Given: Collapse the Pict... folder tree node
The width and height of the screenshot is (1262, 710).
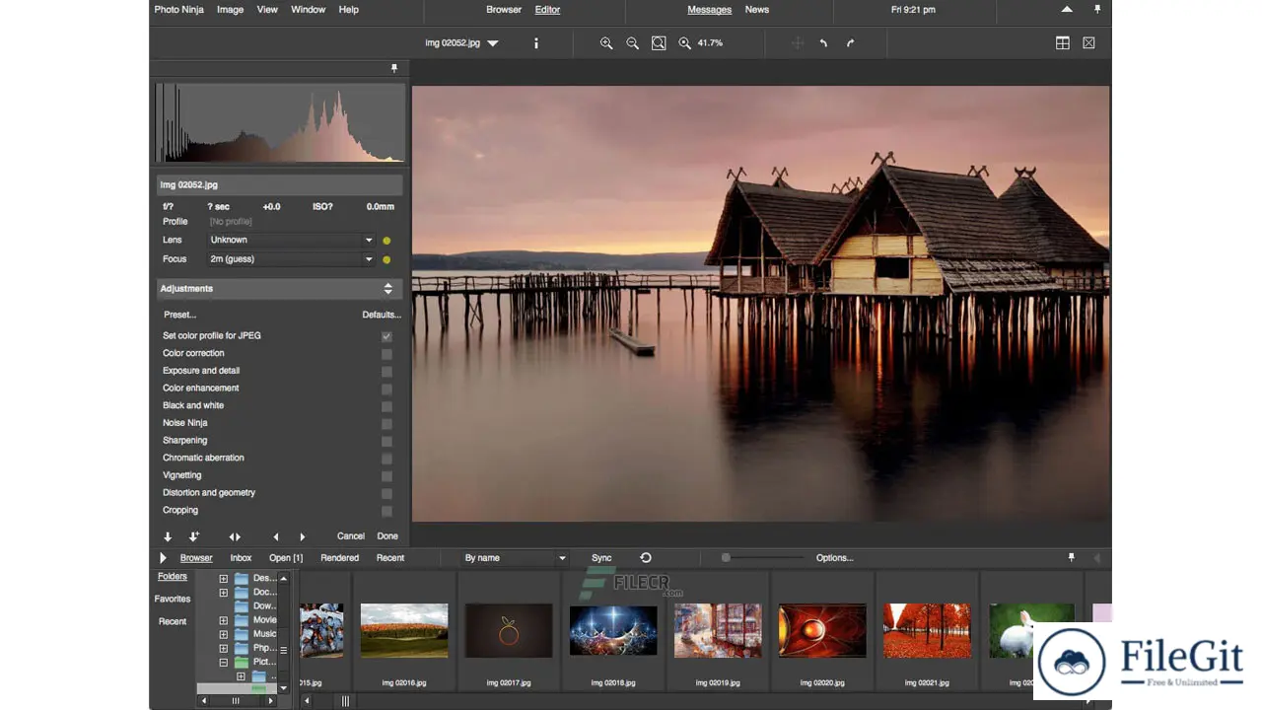Looking at the screenshot, I should [x=223, y=663].
